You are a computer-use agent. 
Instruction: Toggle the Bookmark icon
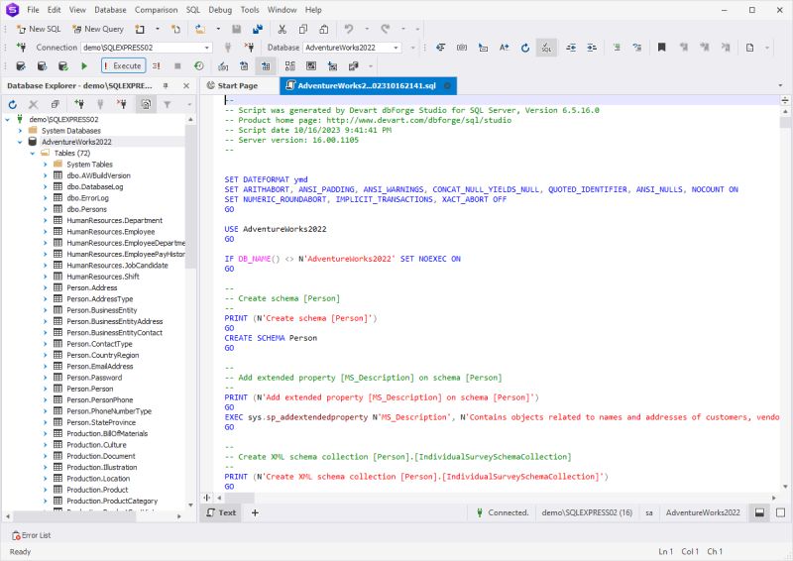pyautogui.click(x=661, y=47)
